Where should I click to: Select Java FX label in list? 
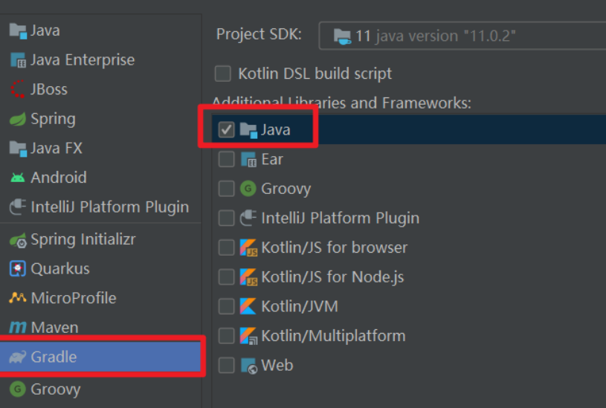tap(57, 149)
